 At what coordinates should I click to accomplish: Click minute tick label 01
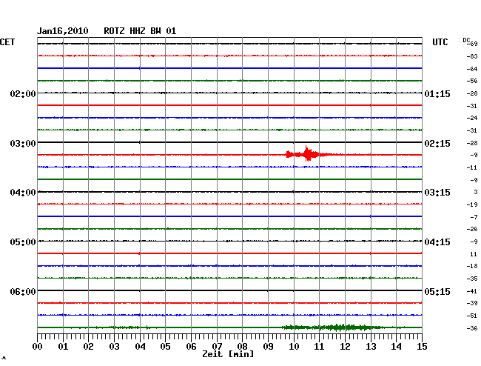(x=63, y=347)
